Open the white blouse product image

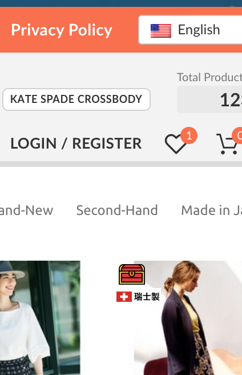(x=40, y=318)
